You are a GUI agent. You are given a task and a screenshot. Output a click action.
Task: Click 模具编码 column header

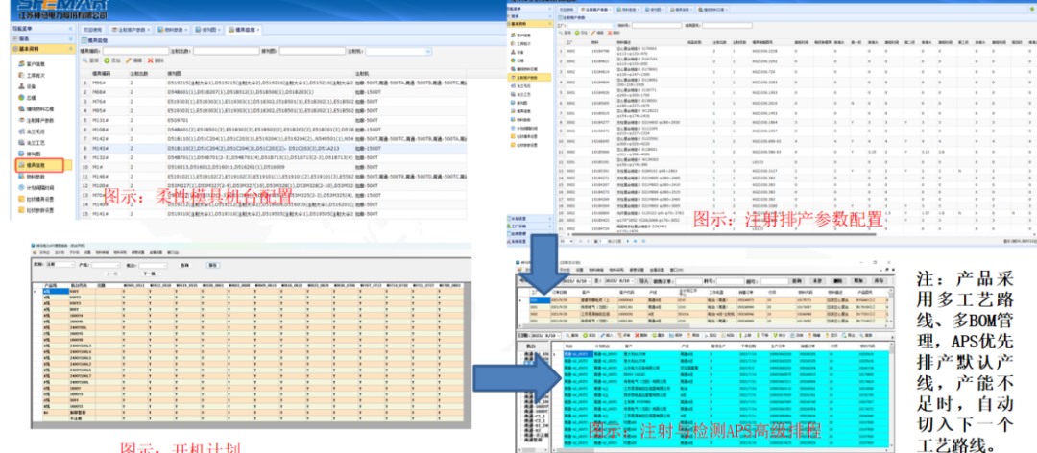pyautogui.click(x=109, y=72)
